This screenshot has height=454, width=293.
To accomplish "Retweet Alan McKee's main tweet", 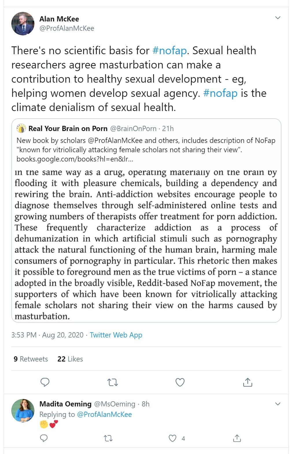I will coord(113,382).
